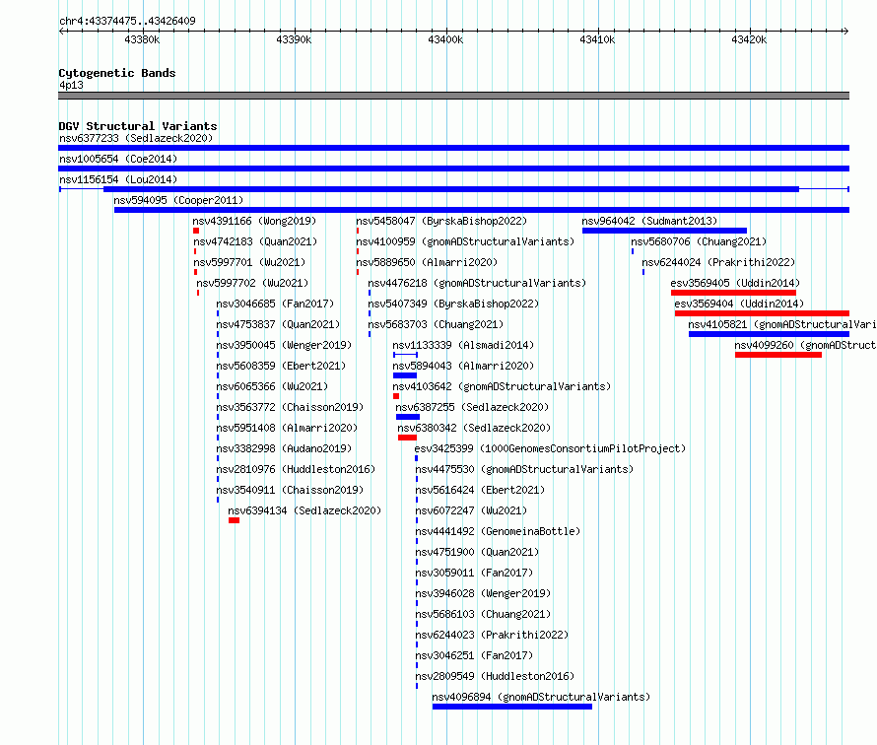Screen dimensions: 877x745
Task: Click nsv4742183 (Quan2021) label
Action: [x=255, y=241]
